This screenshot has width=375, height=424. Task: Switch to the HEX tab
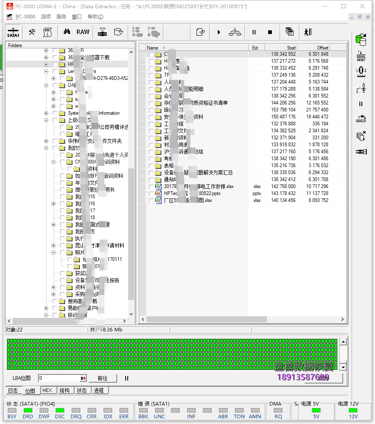coord(47,390)
